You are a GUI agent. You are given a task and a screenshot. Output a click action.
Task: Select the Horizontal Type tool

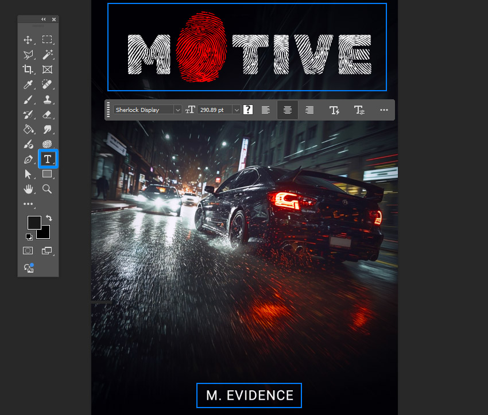point(48,159)
